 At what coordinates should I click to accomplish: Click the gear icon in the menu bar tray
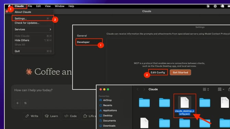coord(215,6)
